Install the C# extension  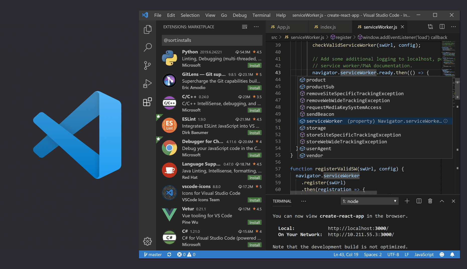point(254,245)
